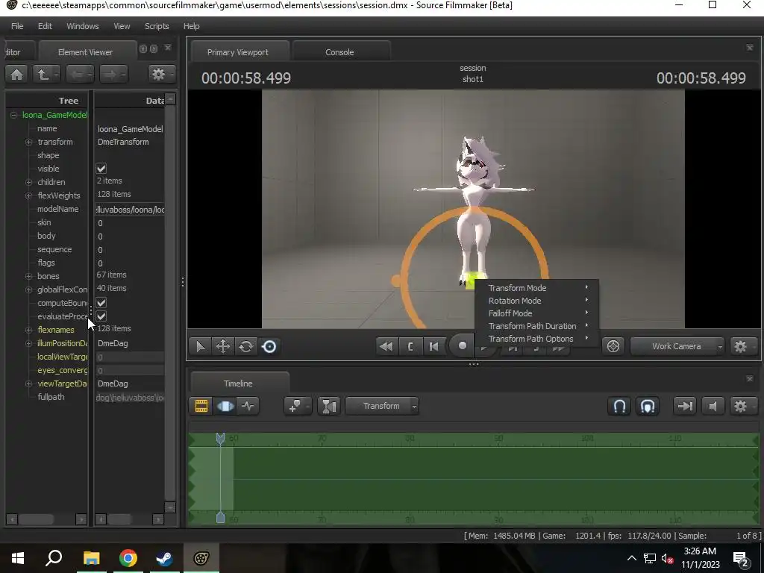Go to Element Viewer home
Screen dimensions: 764x573
(x=17, y=75)
